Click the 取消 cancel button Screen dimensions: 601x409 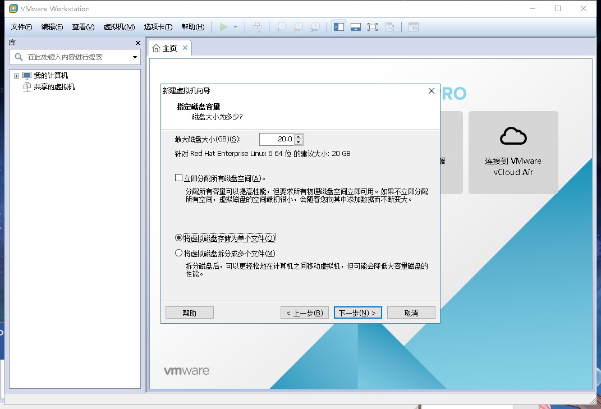[x=411, y=313]
